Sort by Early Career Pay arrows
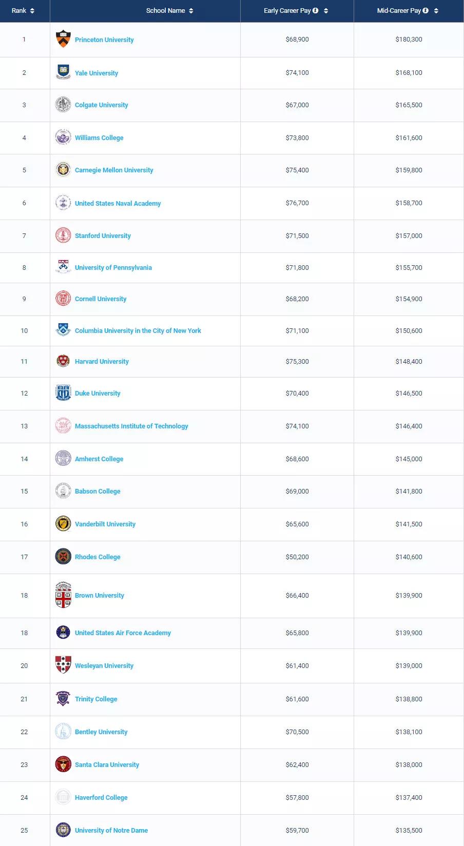Viewport: 464px width, 846px height. pyautogui.click(x=326, y=11)
